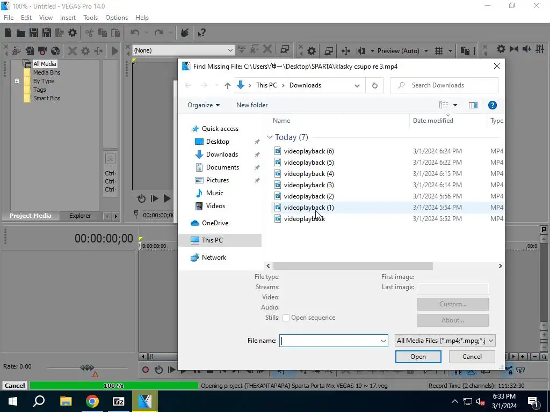Select OneDrive in navigation pane
This screenshot has height=412, width=550.
(215, 223)
